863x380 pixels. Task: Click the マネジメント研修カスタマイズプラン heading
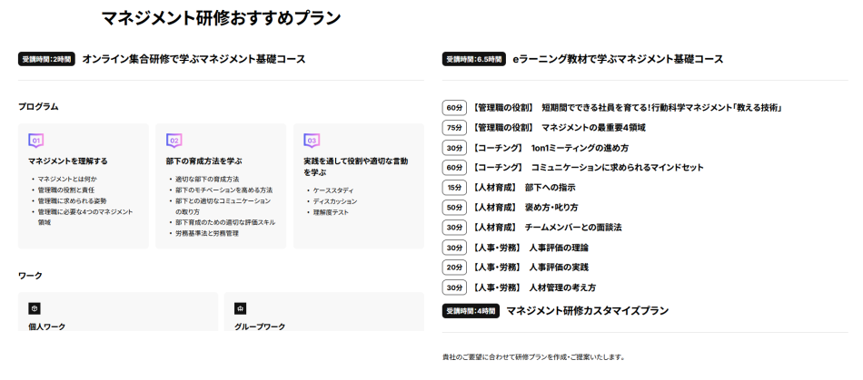click(587, 311)
